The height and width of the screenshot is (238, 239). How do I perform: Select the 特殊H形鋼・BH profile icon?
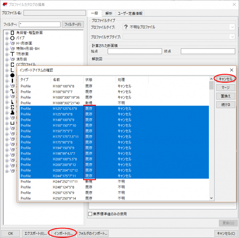tap(12, 49)
